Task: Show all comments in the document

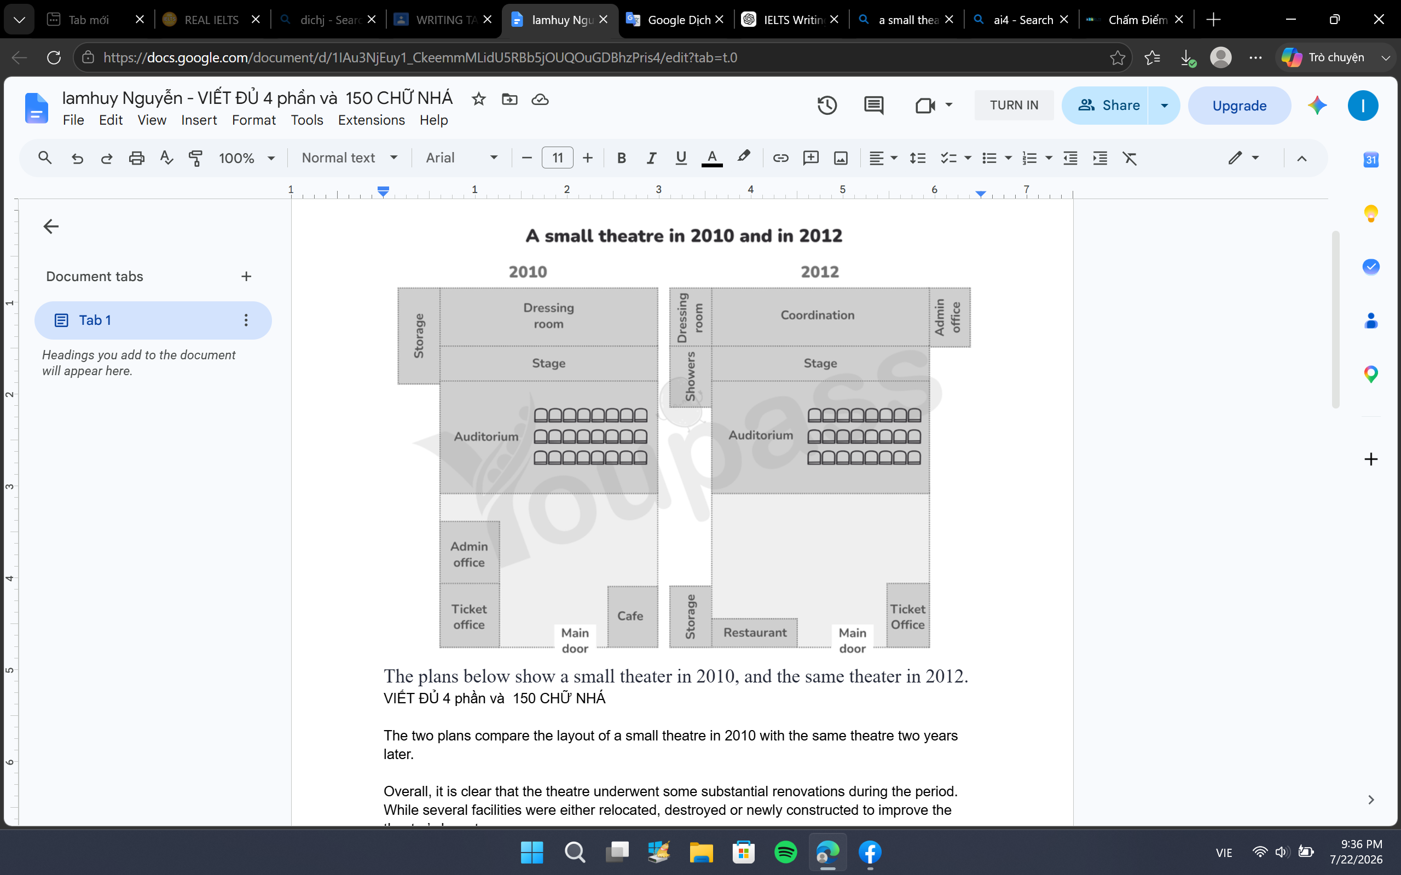Action: coord(873,106)
